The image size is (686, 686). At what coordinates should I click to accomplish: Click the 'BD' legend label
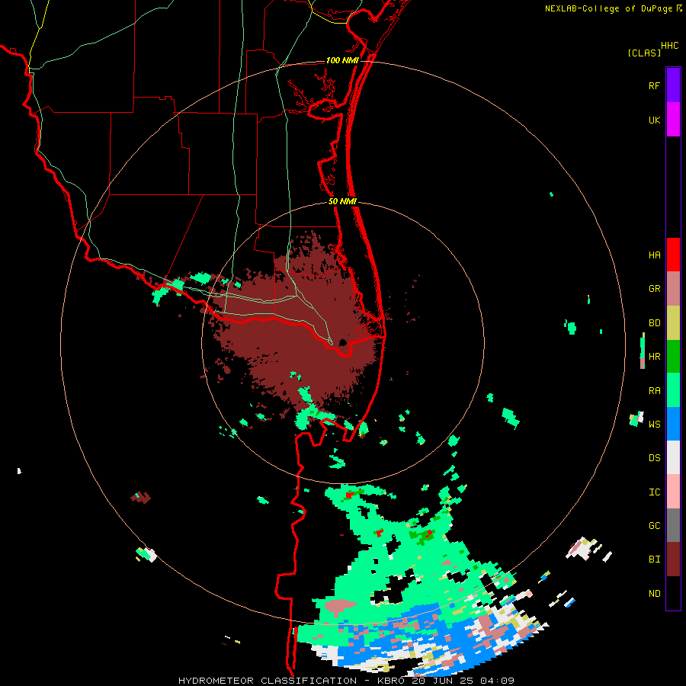pos(654,323)
